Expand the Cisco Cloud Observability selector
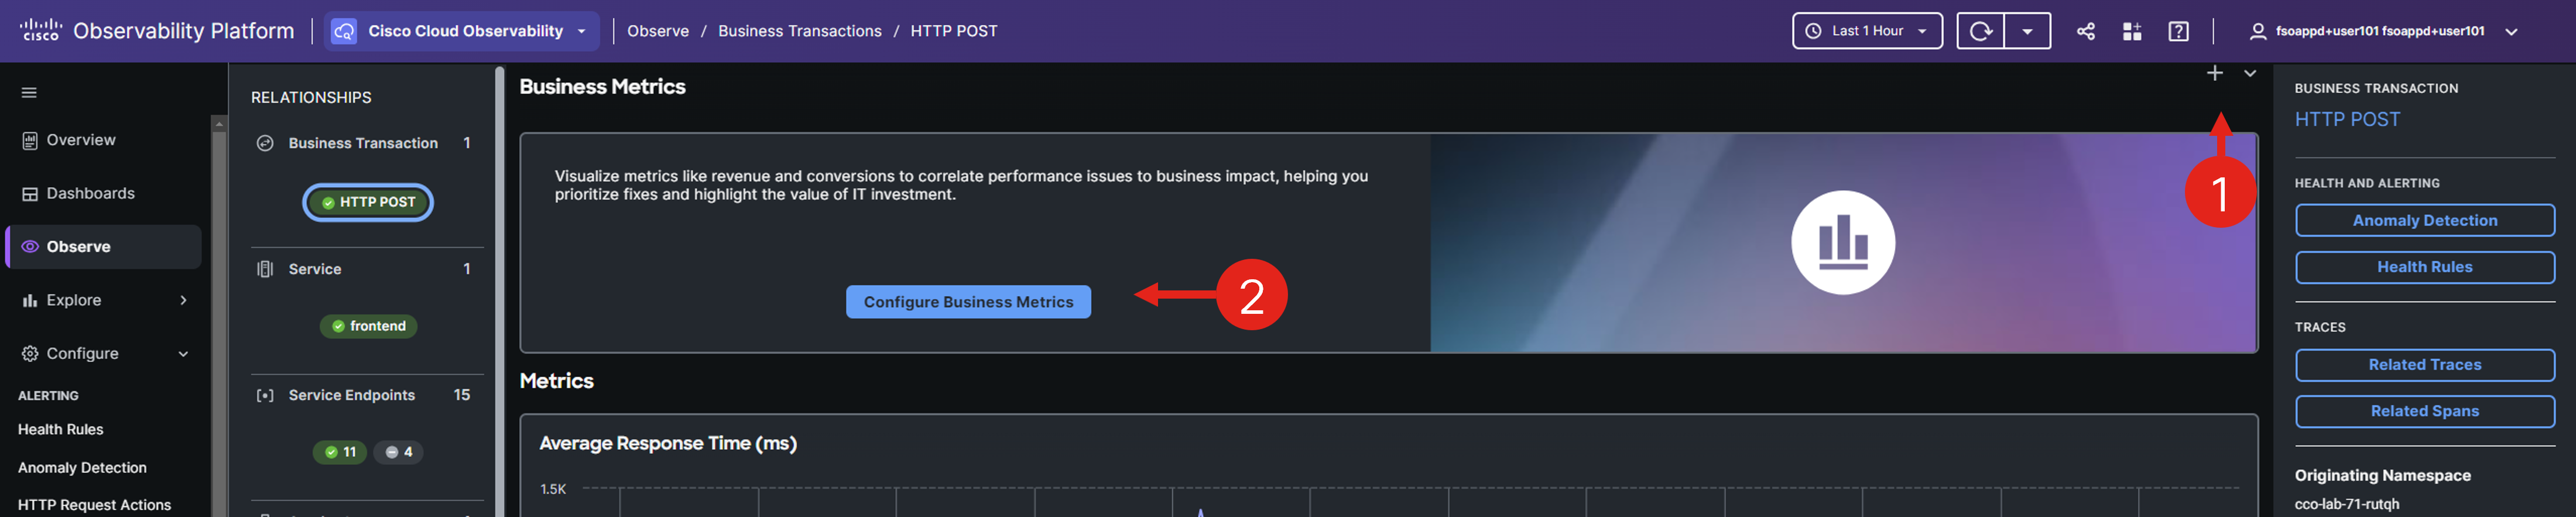Viewport: 2576px width, 517px height. (x=463, y=31)
